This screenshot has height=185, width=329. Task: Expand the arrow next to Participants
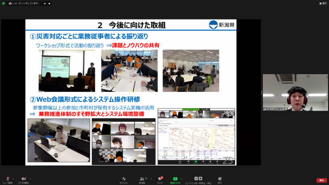[151, 179]
